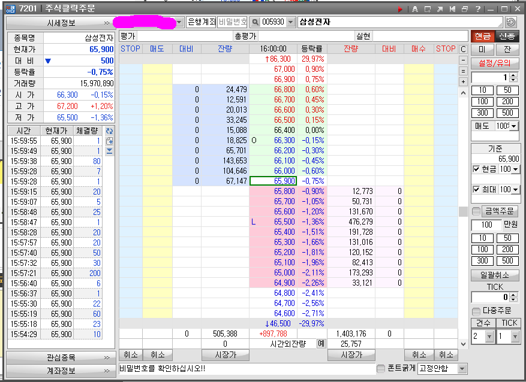The image size is (526, 382).
Task: Click the up chevron above the order book scrollbar
Action: (x=463, y=93)
